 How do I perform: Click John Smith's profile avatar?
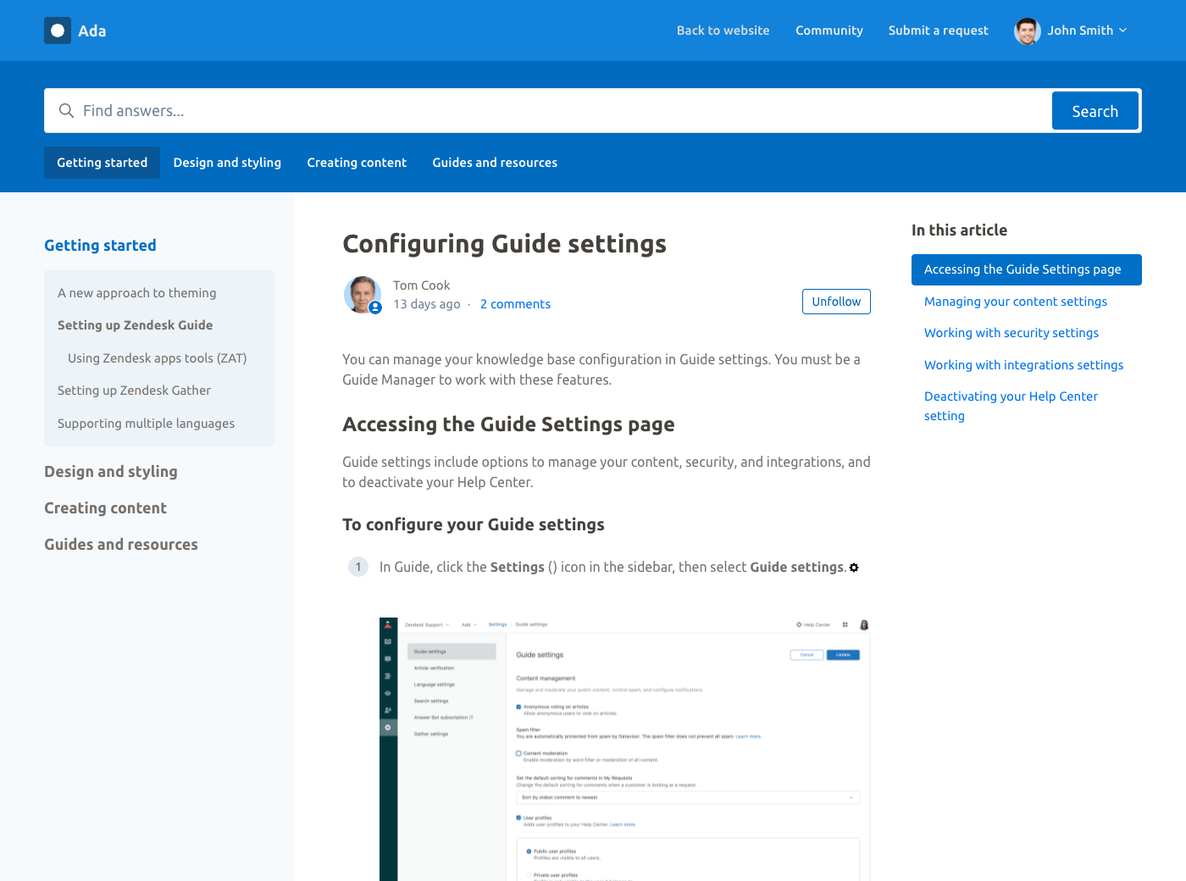point(1027,30)
